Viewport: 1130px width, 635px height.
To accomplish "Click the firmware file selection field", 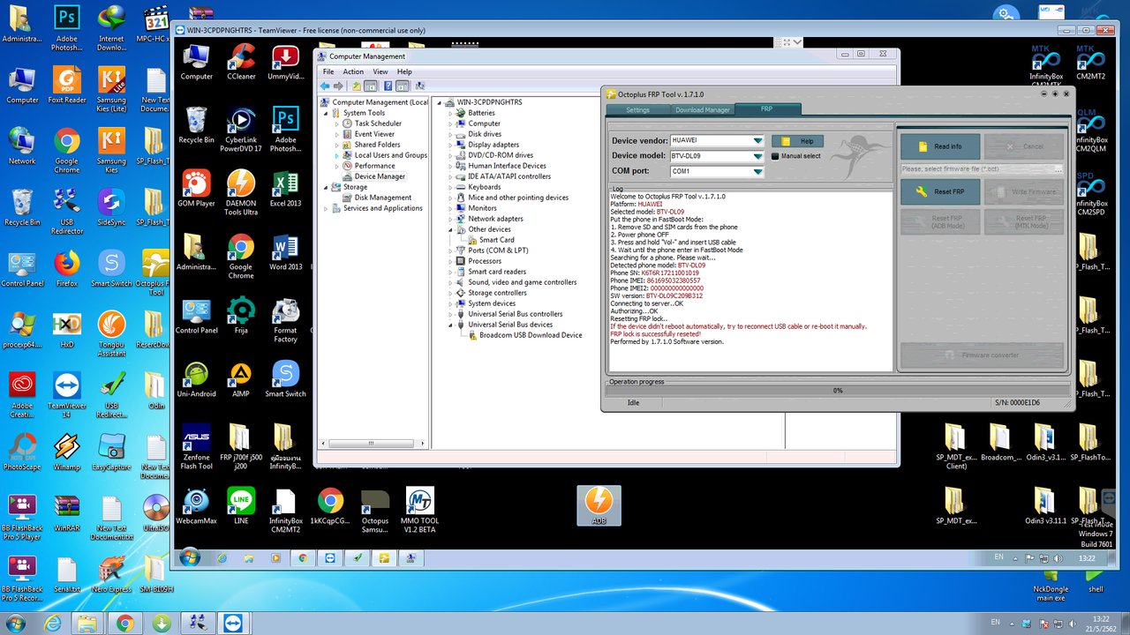I will click(982, 168).
